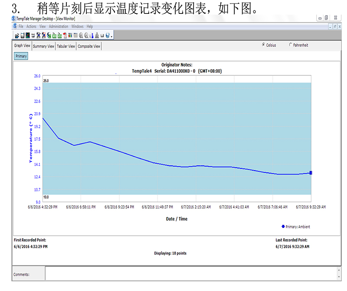This screenshot has height=291, width=347.
Task: Click the open folder toolbar icon
Action: [x=17, y=36]
